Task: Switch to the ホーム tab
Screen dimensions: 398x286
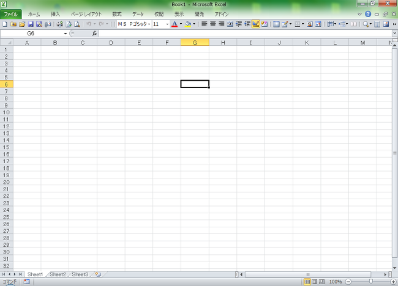Action: pos(34,14)
